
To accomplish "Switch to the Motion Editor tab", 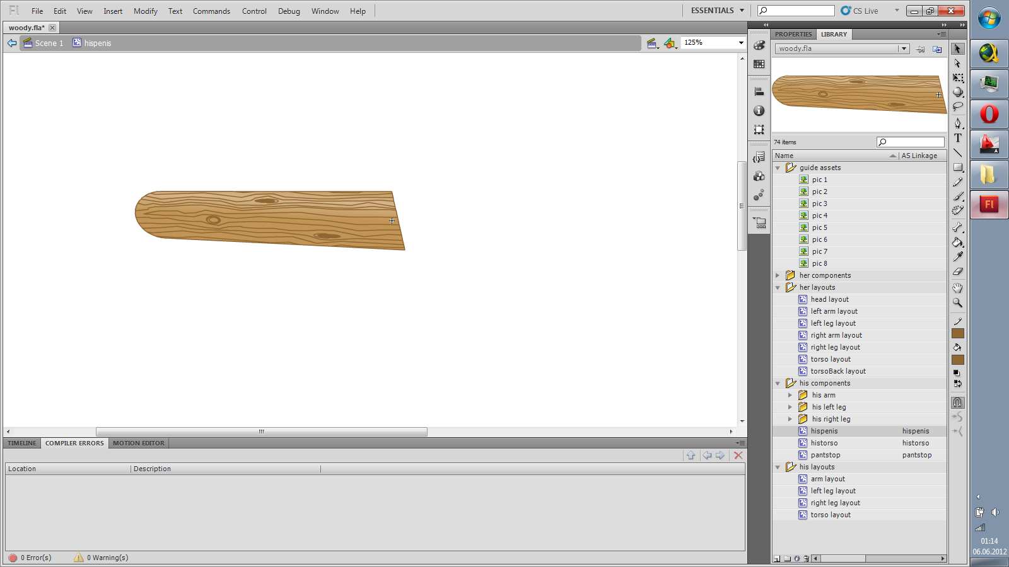I will pyautogui.click(x=138, y=444).
